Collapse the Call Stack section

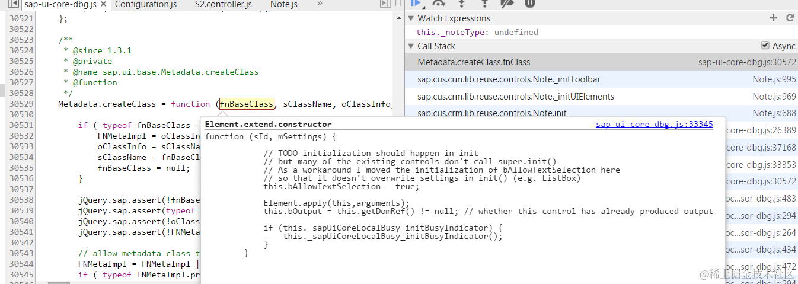click(410, 46)
